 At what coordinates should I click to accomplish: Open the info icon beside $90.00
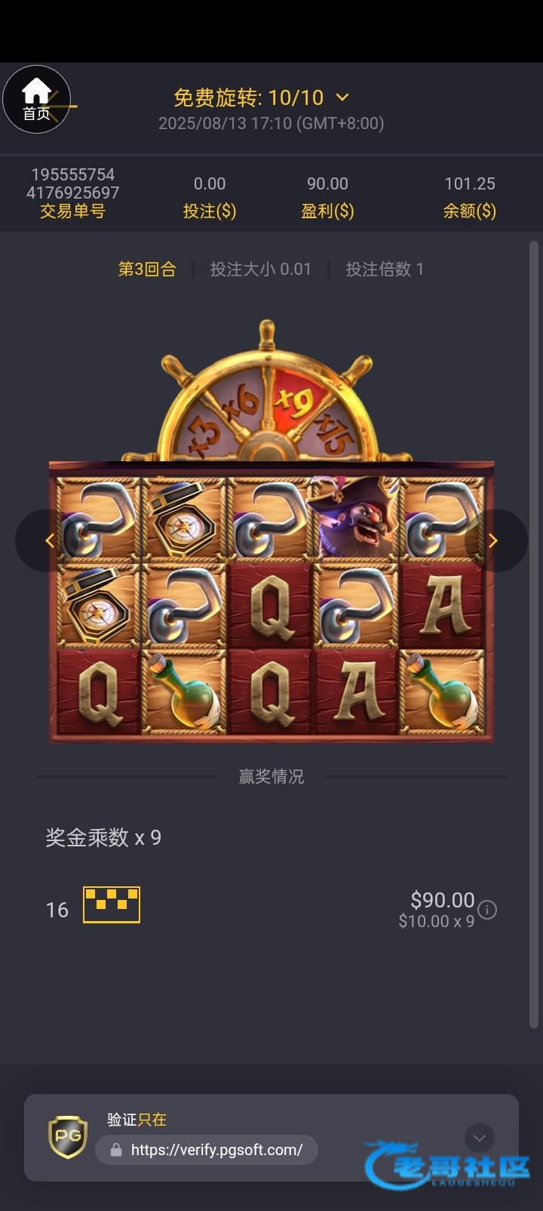click(x=487, y=910)
